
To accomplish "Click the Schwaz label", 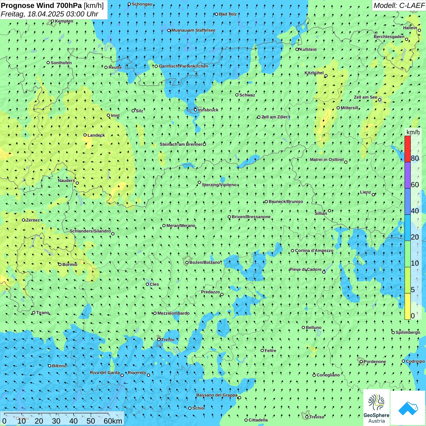I will coord(247,95).
